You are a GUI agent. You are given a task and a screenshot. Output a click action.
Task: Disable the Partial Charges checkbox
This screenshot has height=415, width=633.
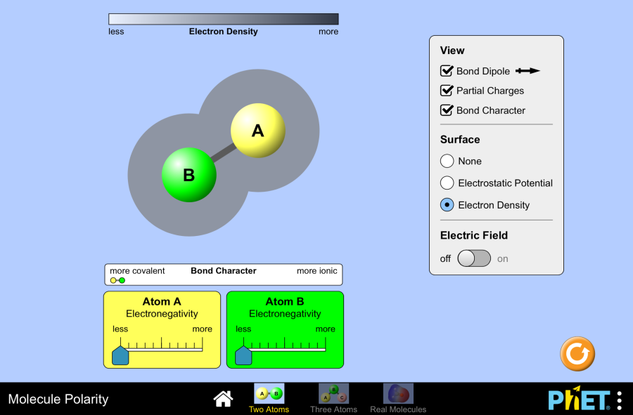click(x=447, y=91)
